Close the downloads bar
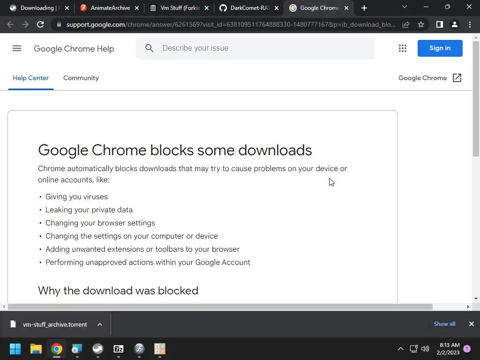 pyautogui.click(x=472, y=324)
